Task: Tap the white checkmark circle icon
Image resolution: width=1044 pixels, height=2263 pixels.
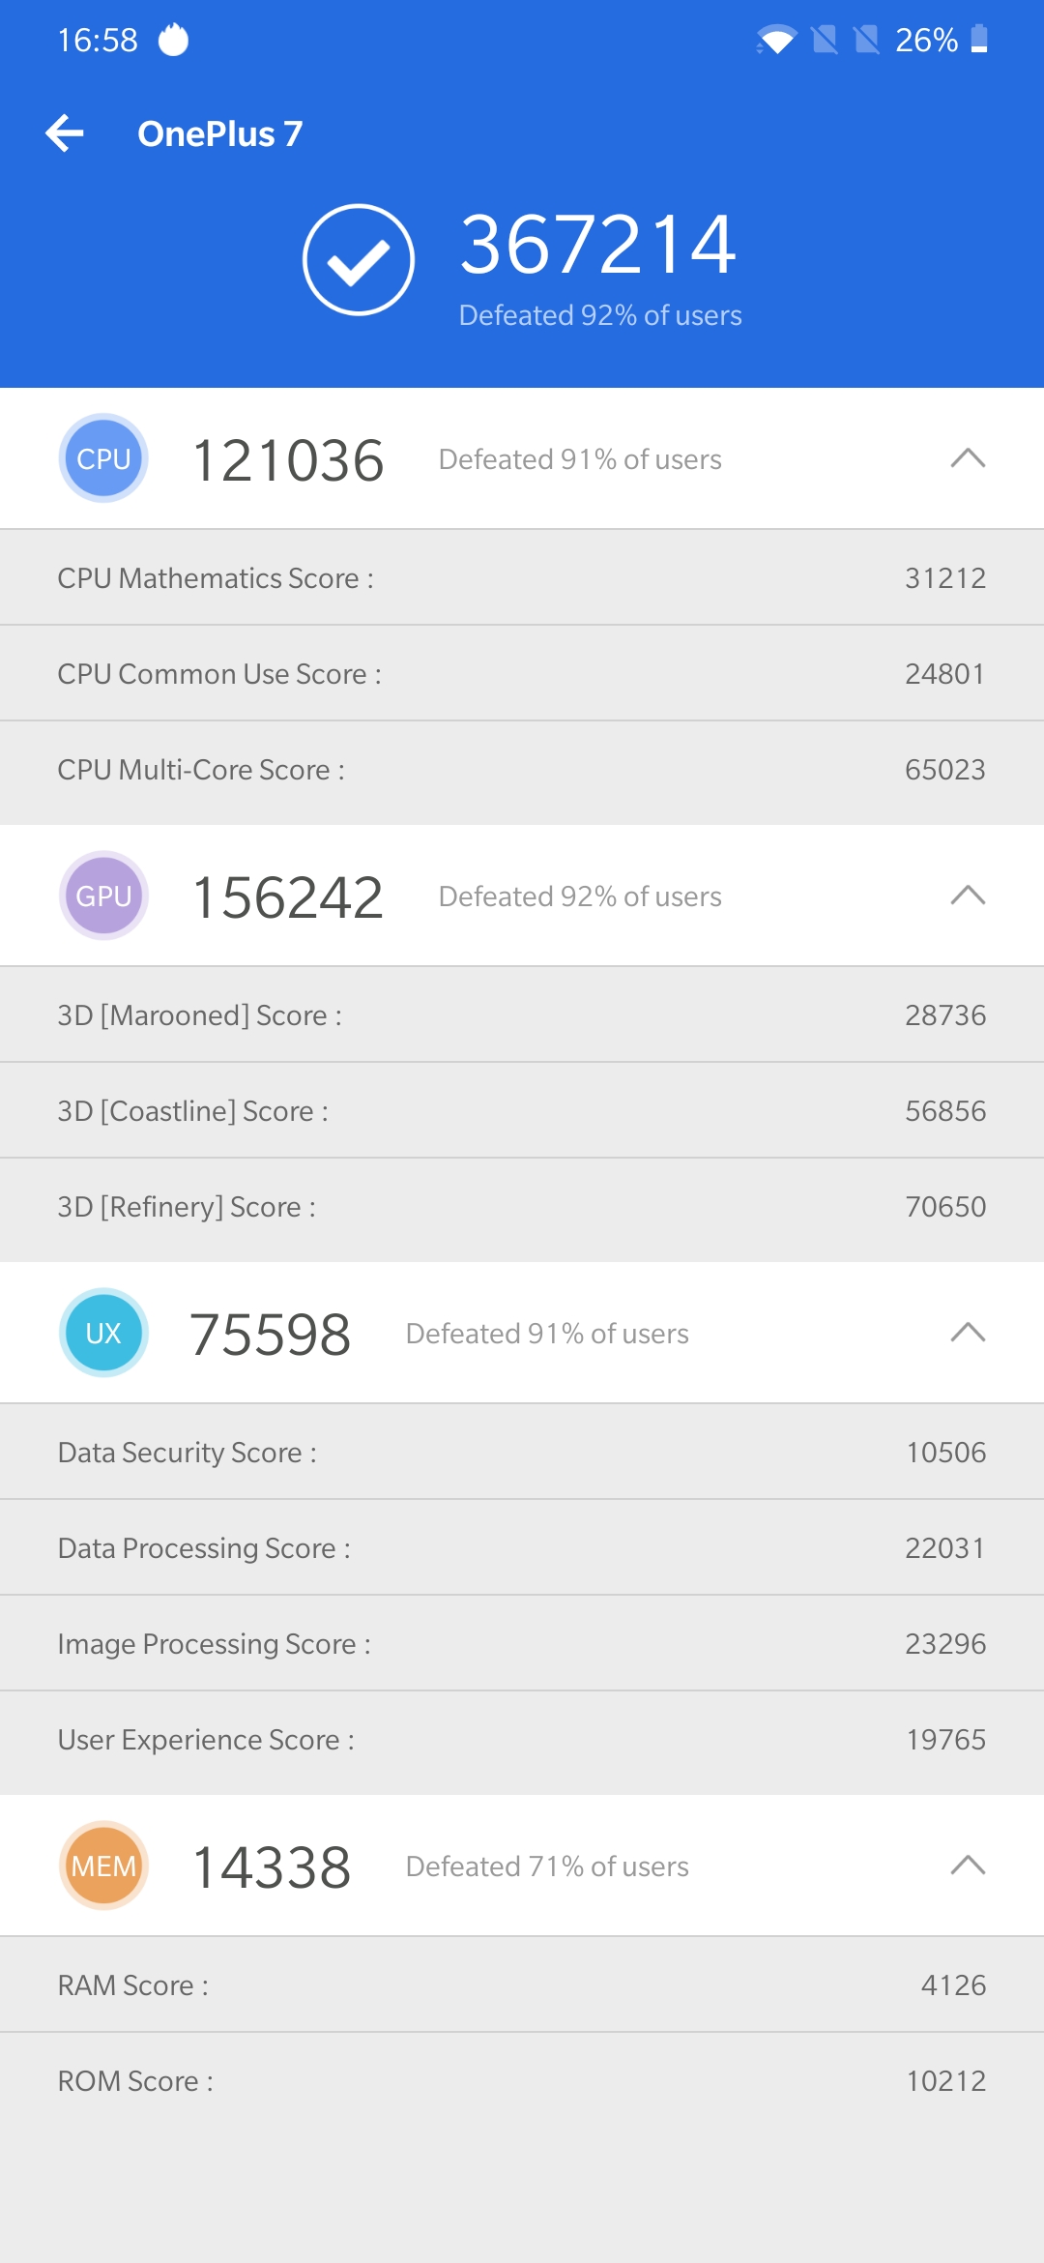Action: [x=359, y=259]
